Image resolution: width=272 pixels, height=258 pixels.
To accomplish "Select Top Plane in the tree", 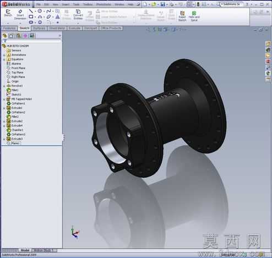I will coord(15,73).
